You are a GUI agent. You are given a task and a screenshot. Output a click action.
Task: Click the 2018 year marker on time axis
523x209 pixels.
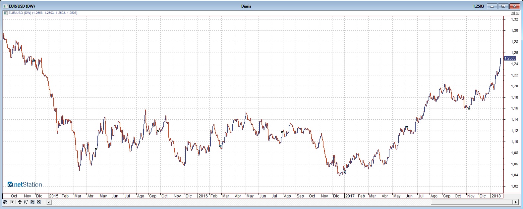pos(496,196)
